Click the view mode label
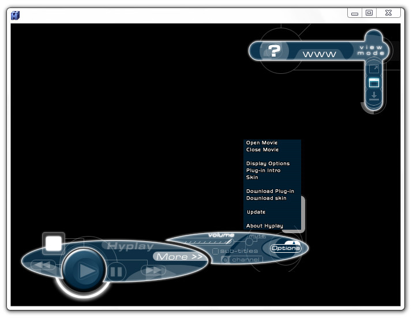This screenshot has width=413, height=318. [x=371, y=50]
